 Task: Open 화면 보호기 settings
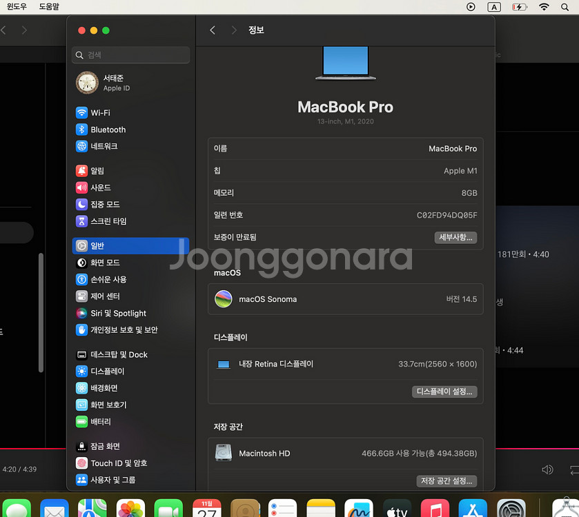(130, 405)
